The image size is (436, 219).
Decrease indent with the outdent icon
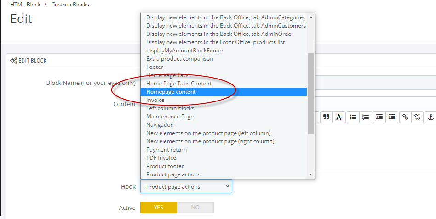[x=379, y=117]
